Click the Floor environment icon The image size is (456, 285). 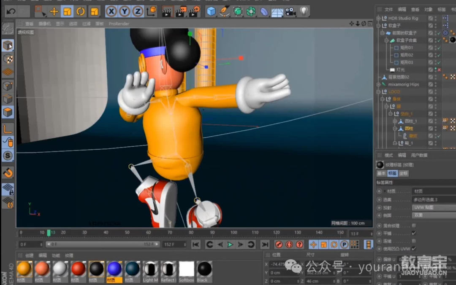[x=277, y=12]
